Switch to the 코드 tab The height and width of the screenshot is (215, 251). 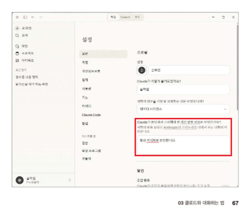coord(137,17)
